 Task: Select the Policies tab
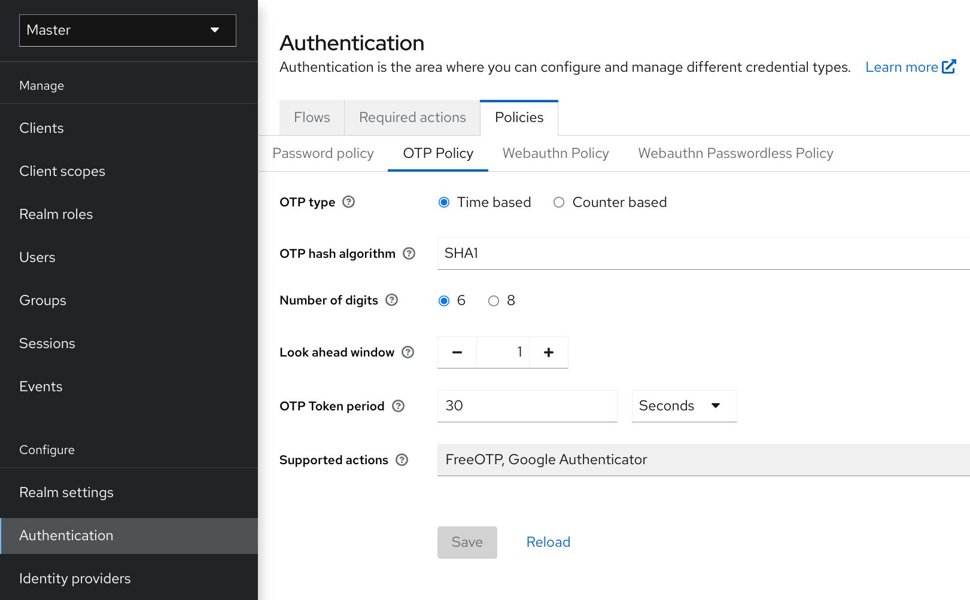point(519,117)
